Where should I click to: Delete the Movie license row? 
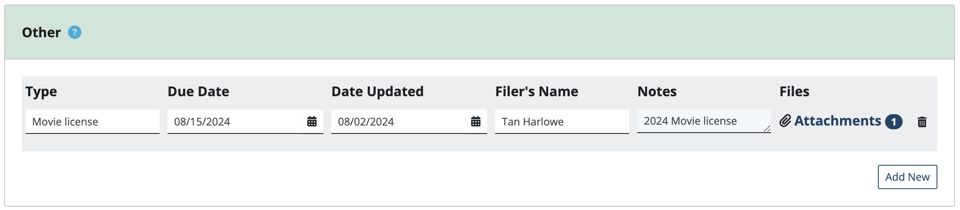pos(922,122)
